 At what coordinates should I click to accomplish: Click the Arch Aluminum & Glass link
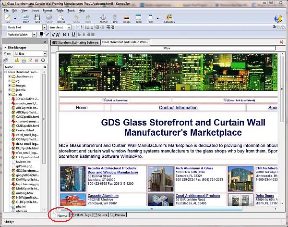194,168
